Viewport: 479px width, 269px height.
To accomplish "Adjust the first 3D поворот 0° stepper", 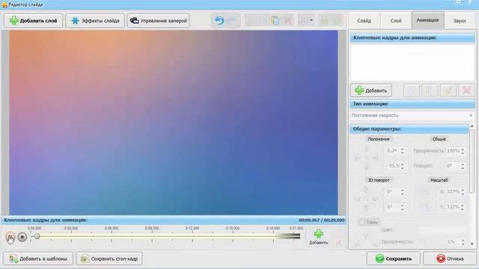I will (403, 192).
